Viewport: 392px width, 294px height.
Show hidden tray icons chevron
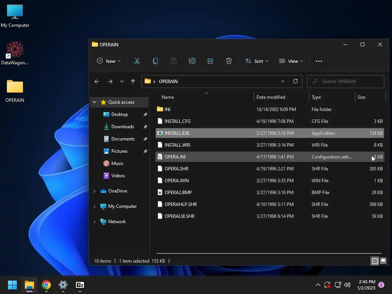pos(318,285)
